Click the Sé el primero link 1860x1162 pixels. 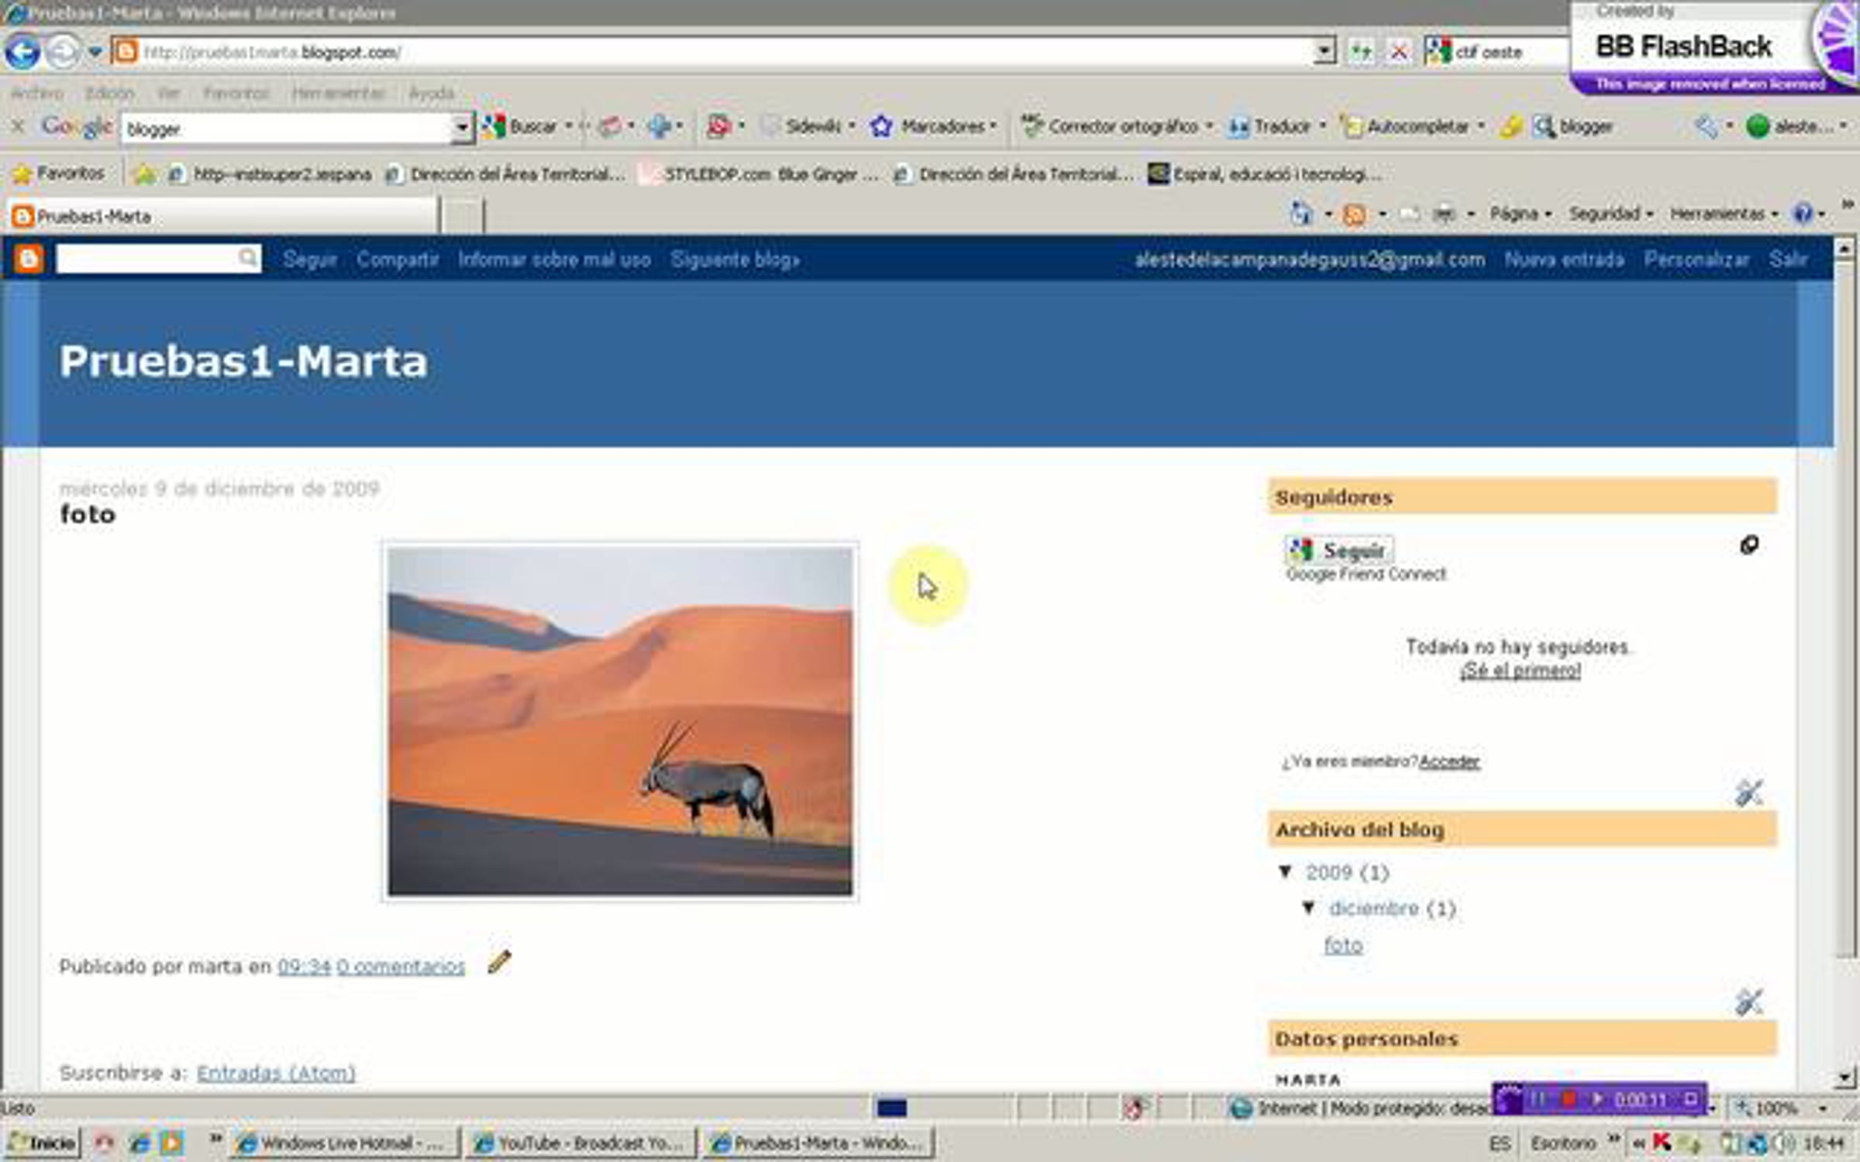[1521, 671]
